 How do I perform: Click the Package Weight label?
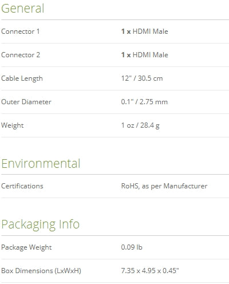click(x=26, y=247)
